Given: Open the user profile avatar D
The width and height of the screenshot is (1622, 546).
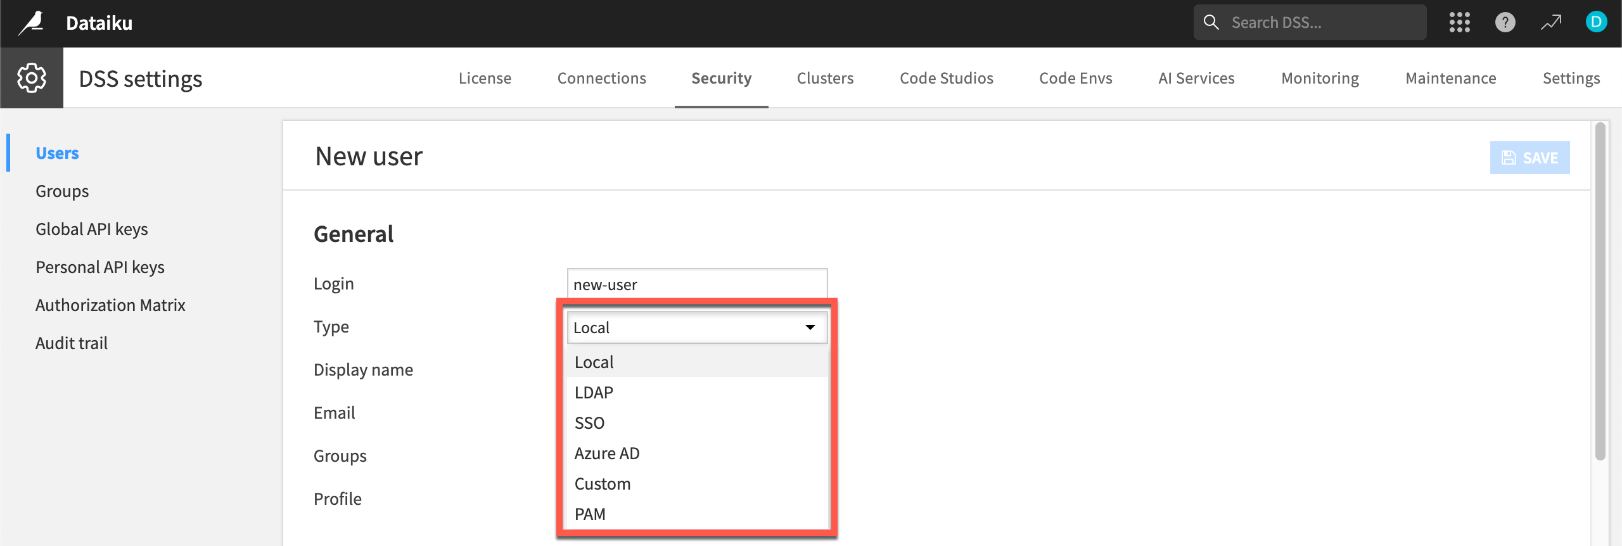Looking at the screenshot, I should click(1596, 22).
